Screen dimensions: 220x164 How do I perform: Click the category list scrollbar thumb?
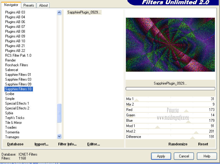point(59,113)
